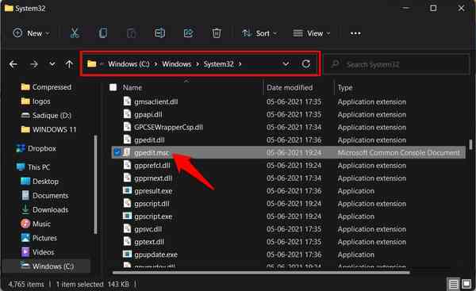Viewport: 476px width, 291px height.
Task: Click System32 breadcrumb in address bar
Action: tap(219, 64)
